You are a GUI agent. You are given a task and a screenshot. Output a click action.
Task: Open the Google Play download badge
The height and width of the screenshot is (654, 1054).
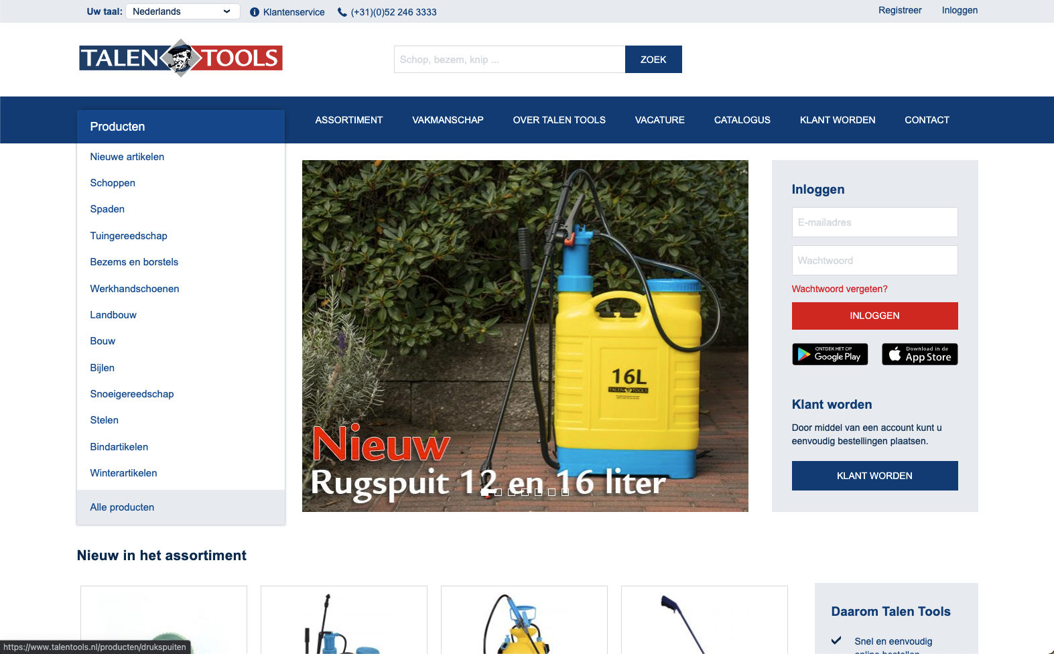coord(830,354)
